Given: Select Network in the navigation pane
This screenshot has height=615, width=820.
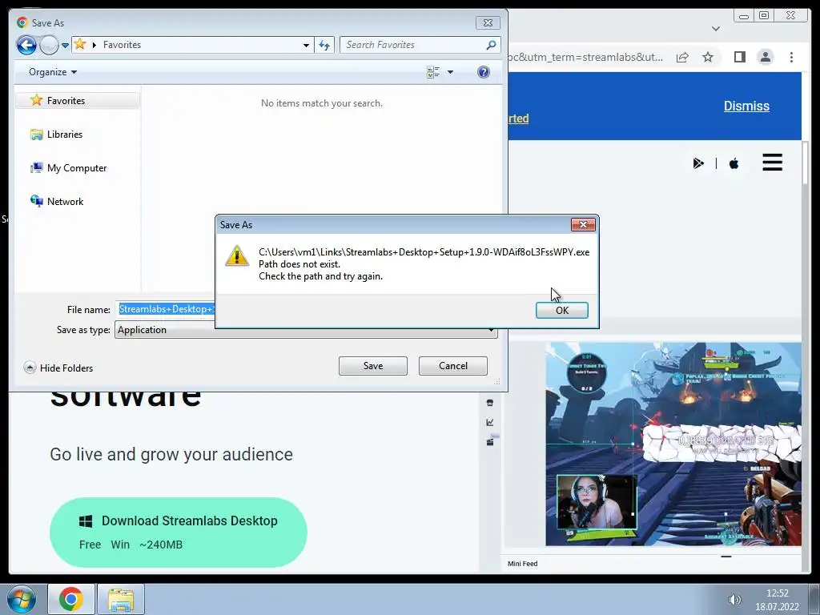Looking at the screenshot, I should pos(57,201).
